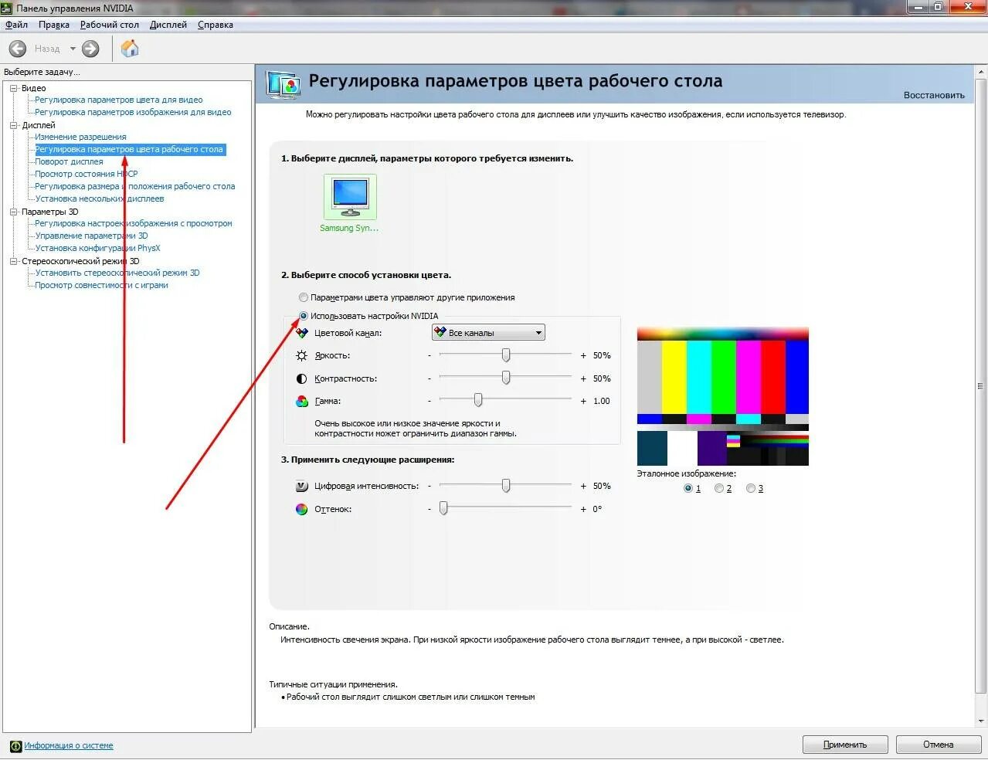
Task: Open 'Поворот дисплея' task
Action: click(69, 162)
